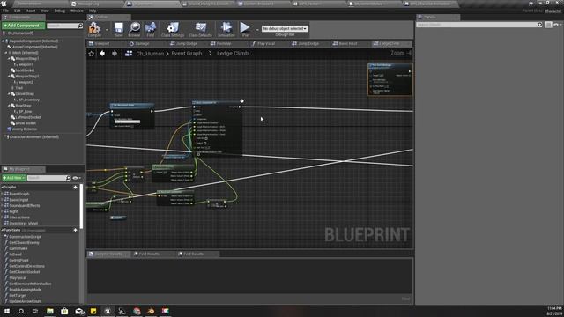Open the UpdateArrowCount function

click(26, 301)
